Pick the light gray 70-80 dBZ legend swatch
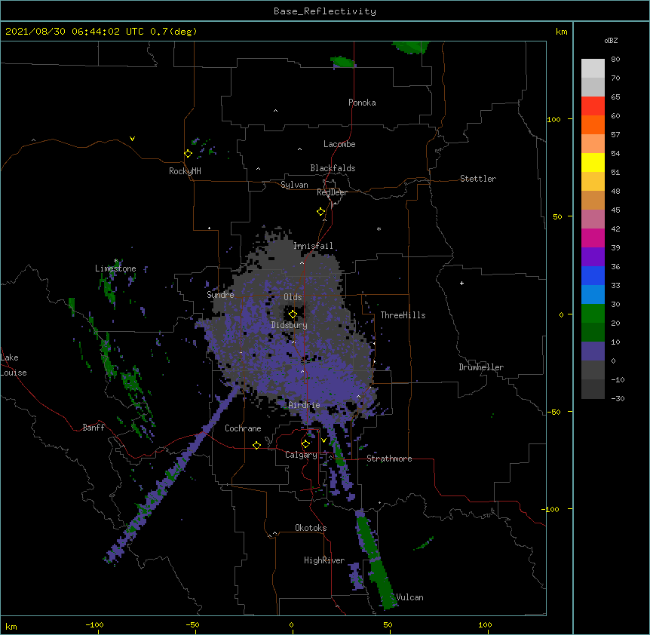The height and width of the screenshot is (635, 650). pos(593,69)
